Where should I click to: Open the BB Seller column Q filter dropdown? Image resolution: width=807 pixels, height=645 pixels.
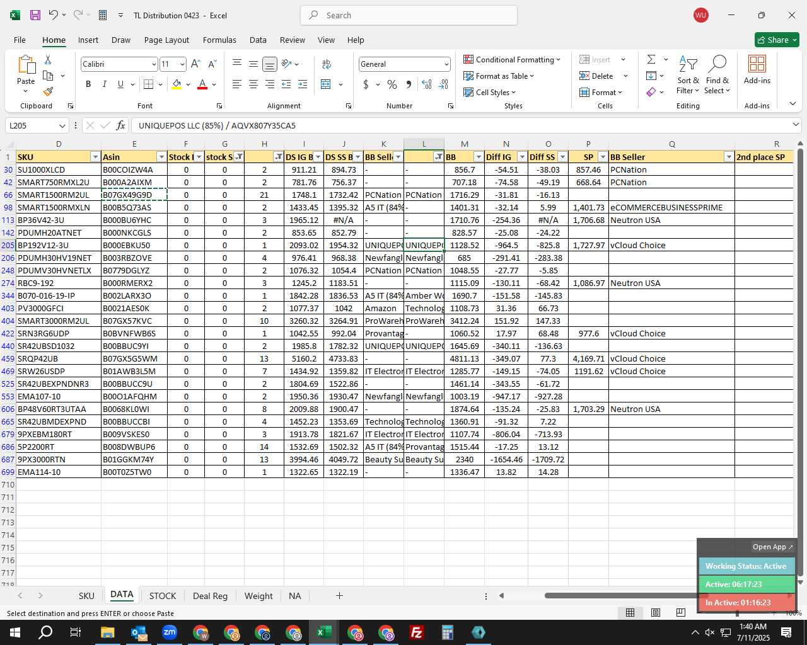point(729,157)
